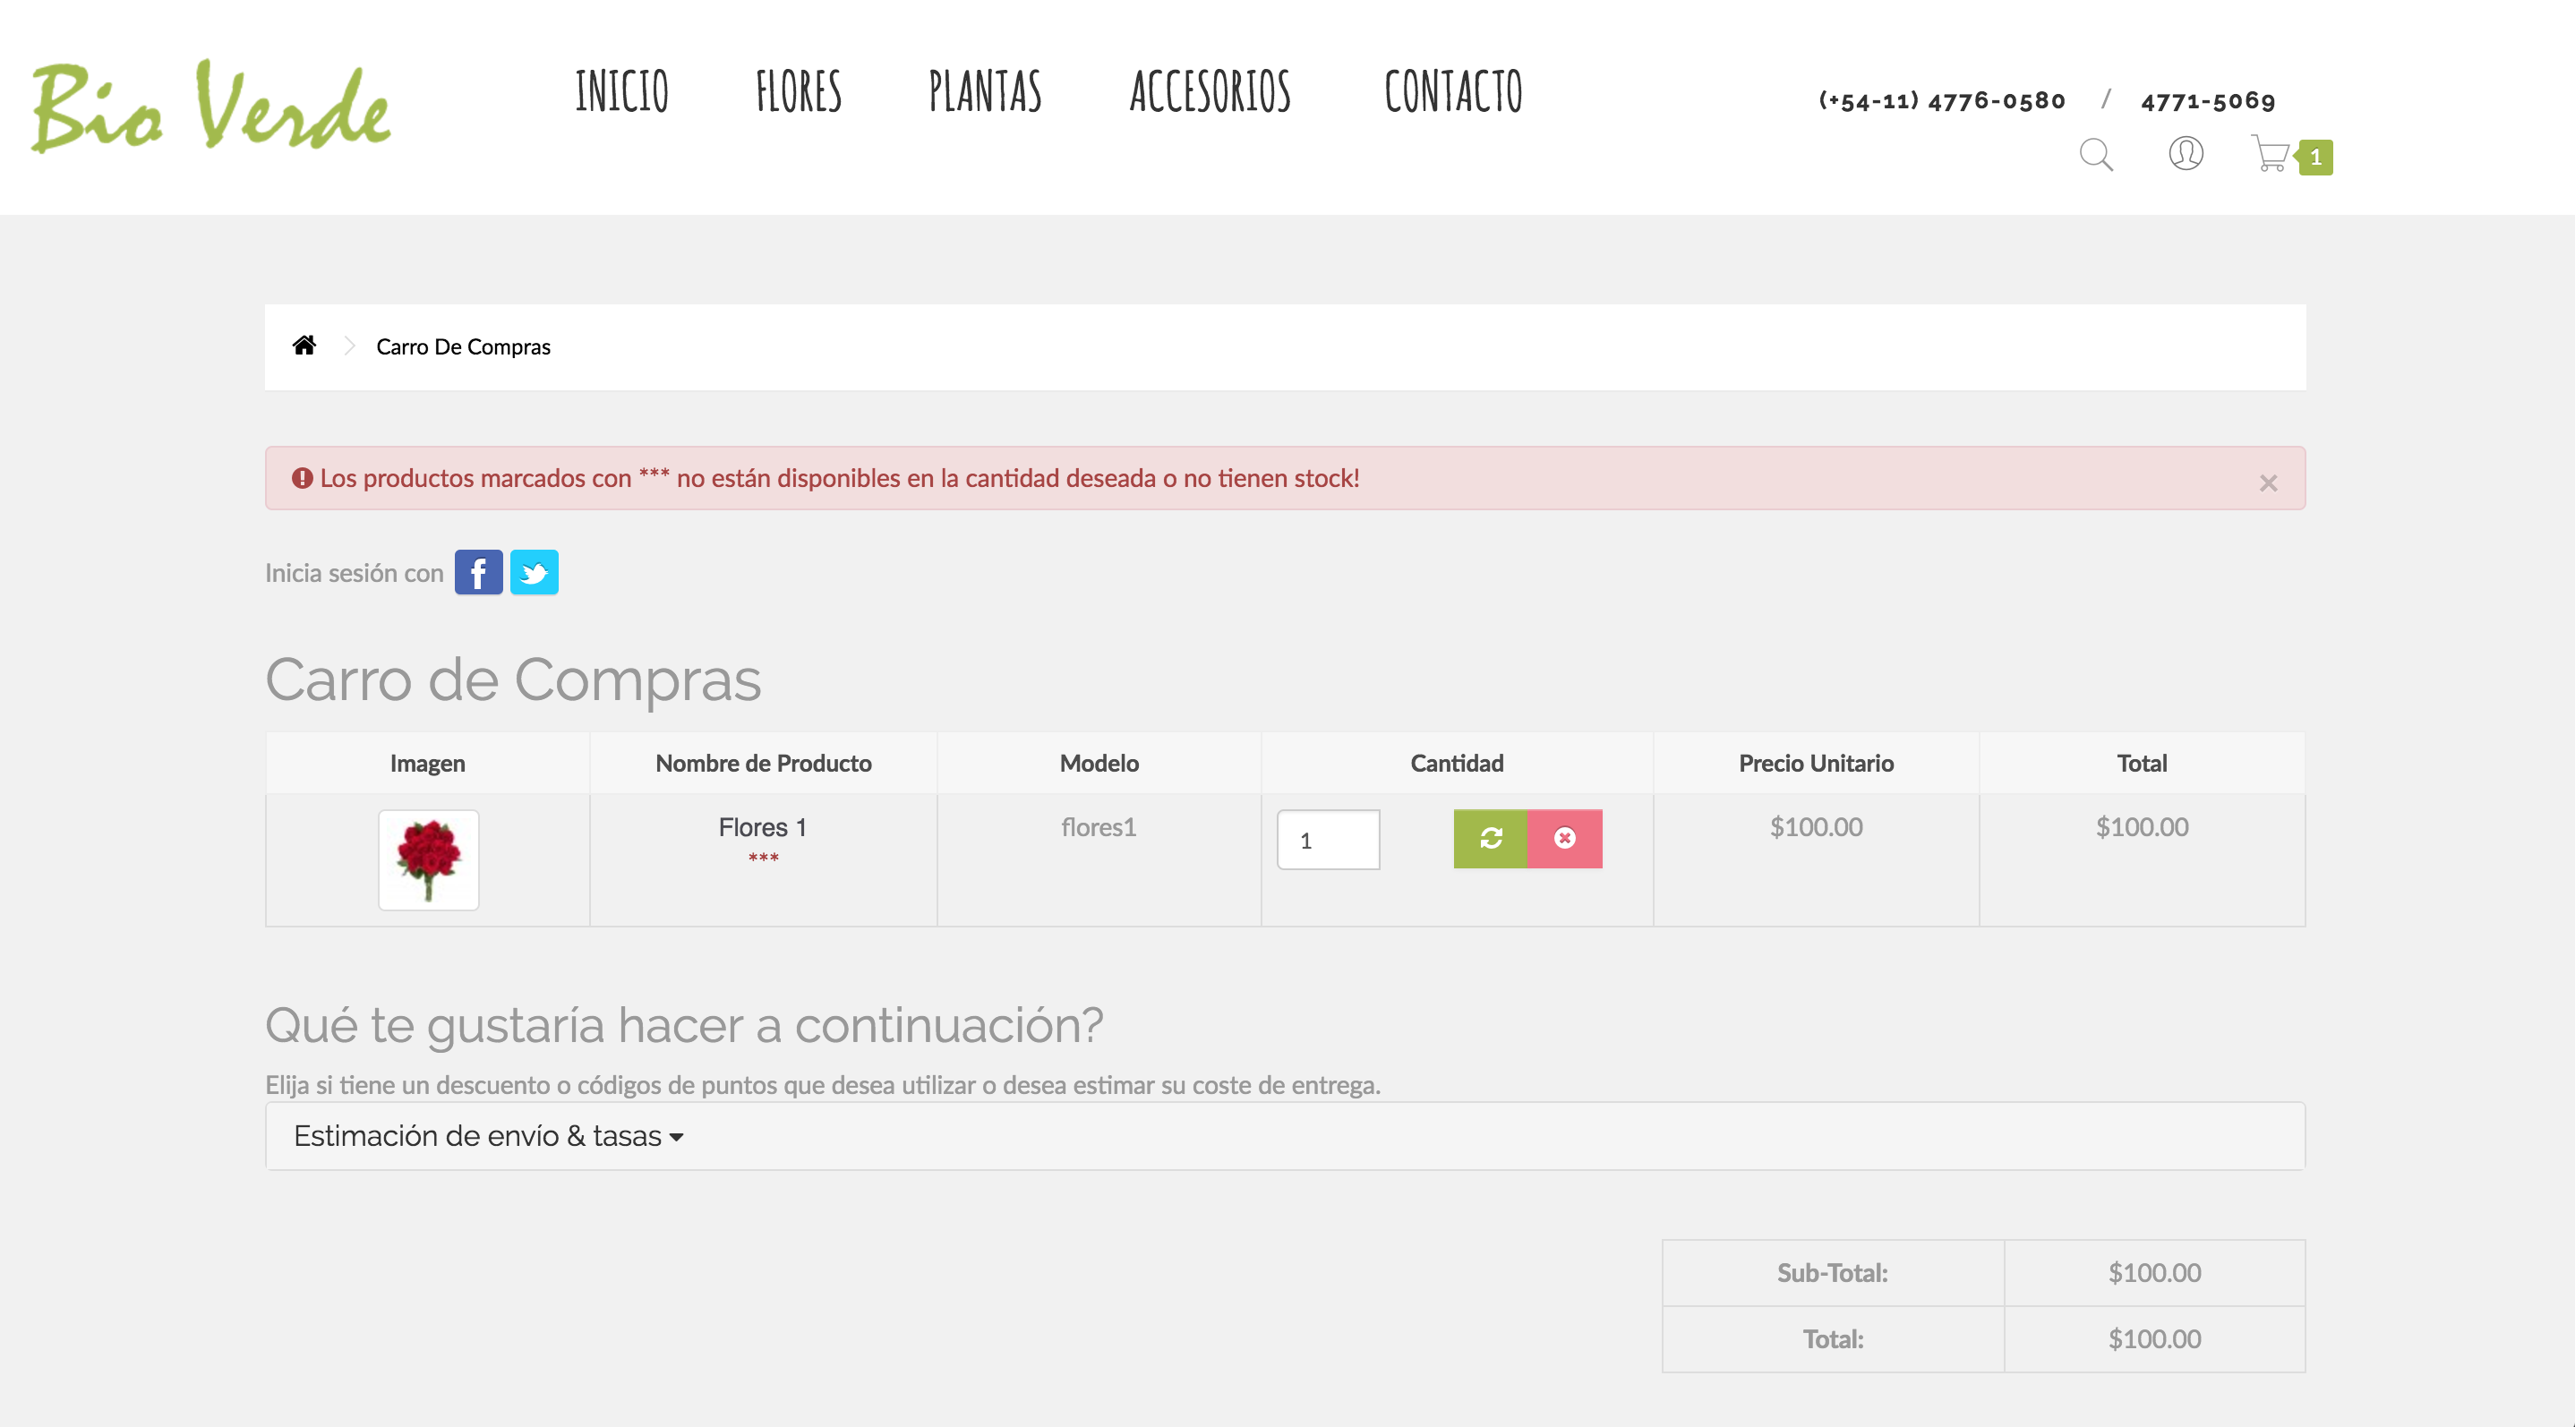Click the Bio Verde logo
This screenshot has height=1427, width=2575.
tap(211, 106)
